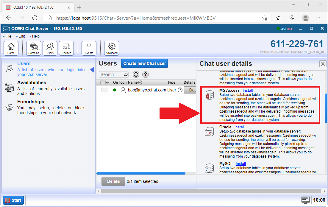
Task: Open Advanced settings via the gear icon
Action: (111, 48)
